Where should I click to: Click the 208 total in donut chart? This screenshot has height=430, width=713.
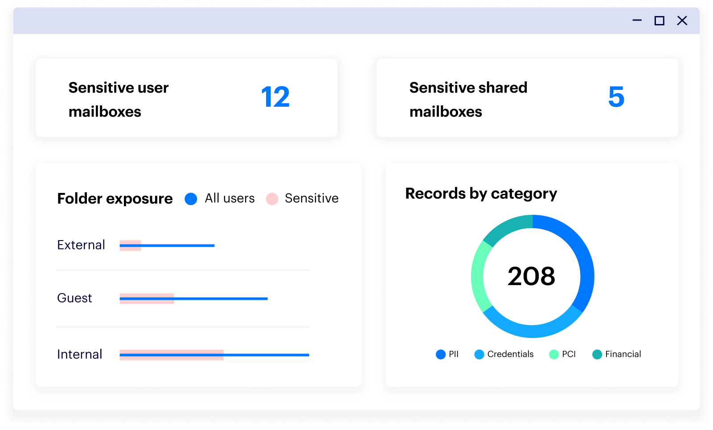pyautogui.click(x=532, y=276)
